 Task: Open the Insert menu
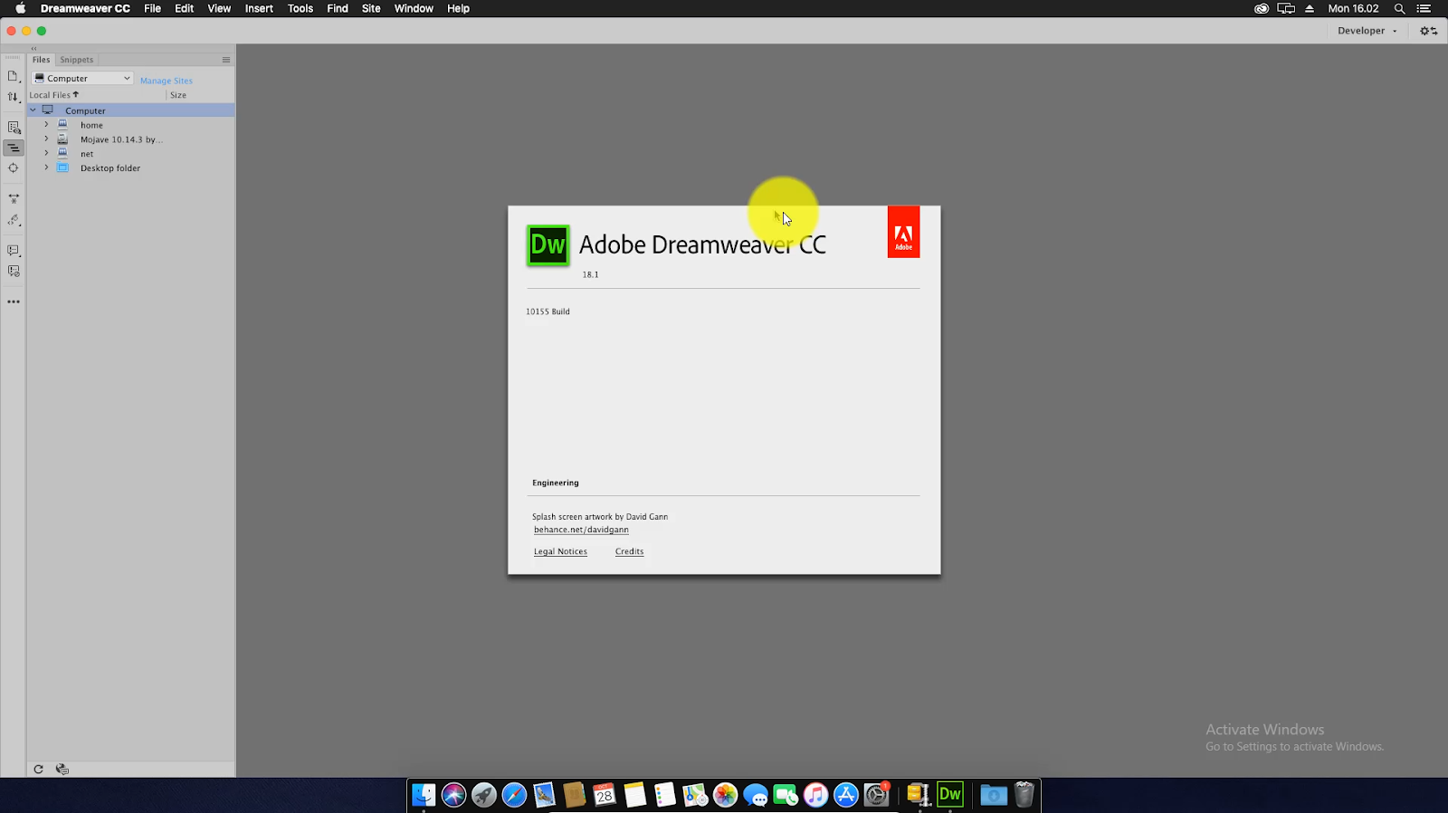point(259,8)
